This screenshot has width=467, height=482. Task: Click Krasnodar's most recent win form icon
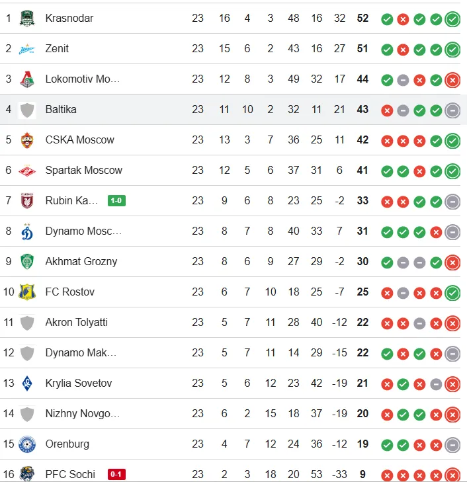click(x=452, y=19)
